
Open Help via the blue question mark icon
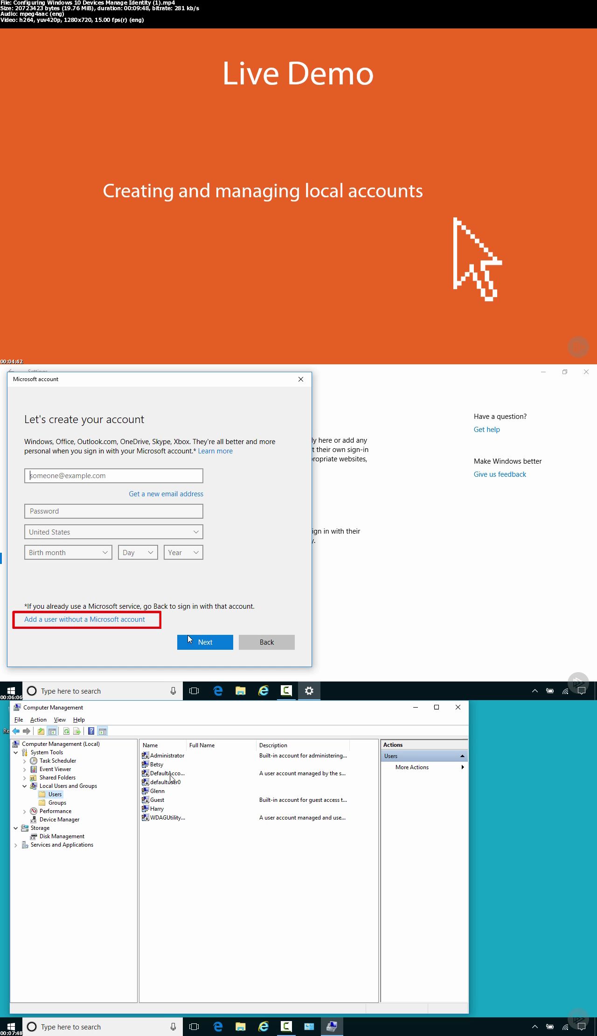pos(91,731)
